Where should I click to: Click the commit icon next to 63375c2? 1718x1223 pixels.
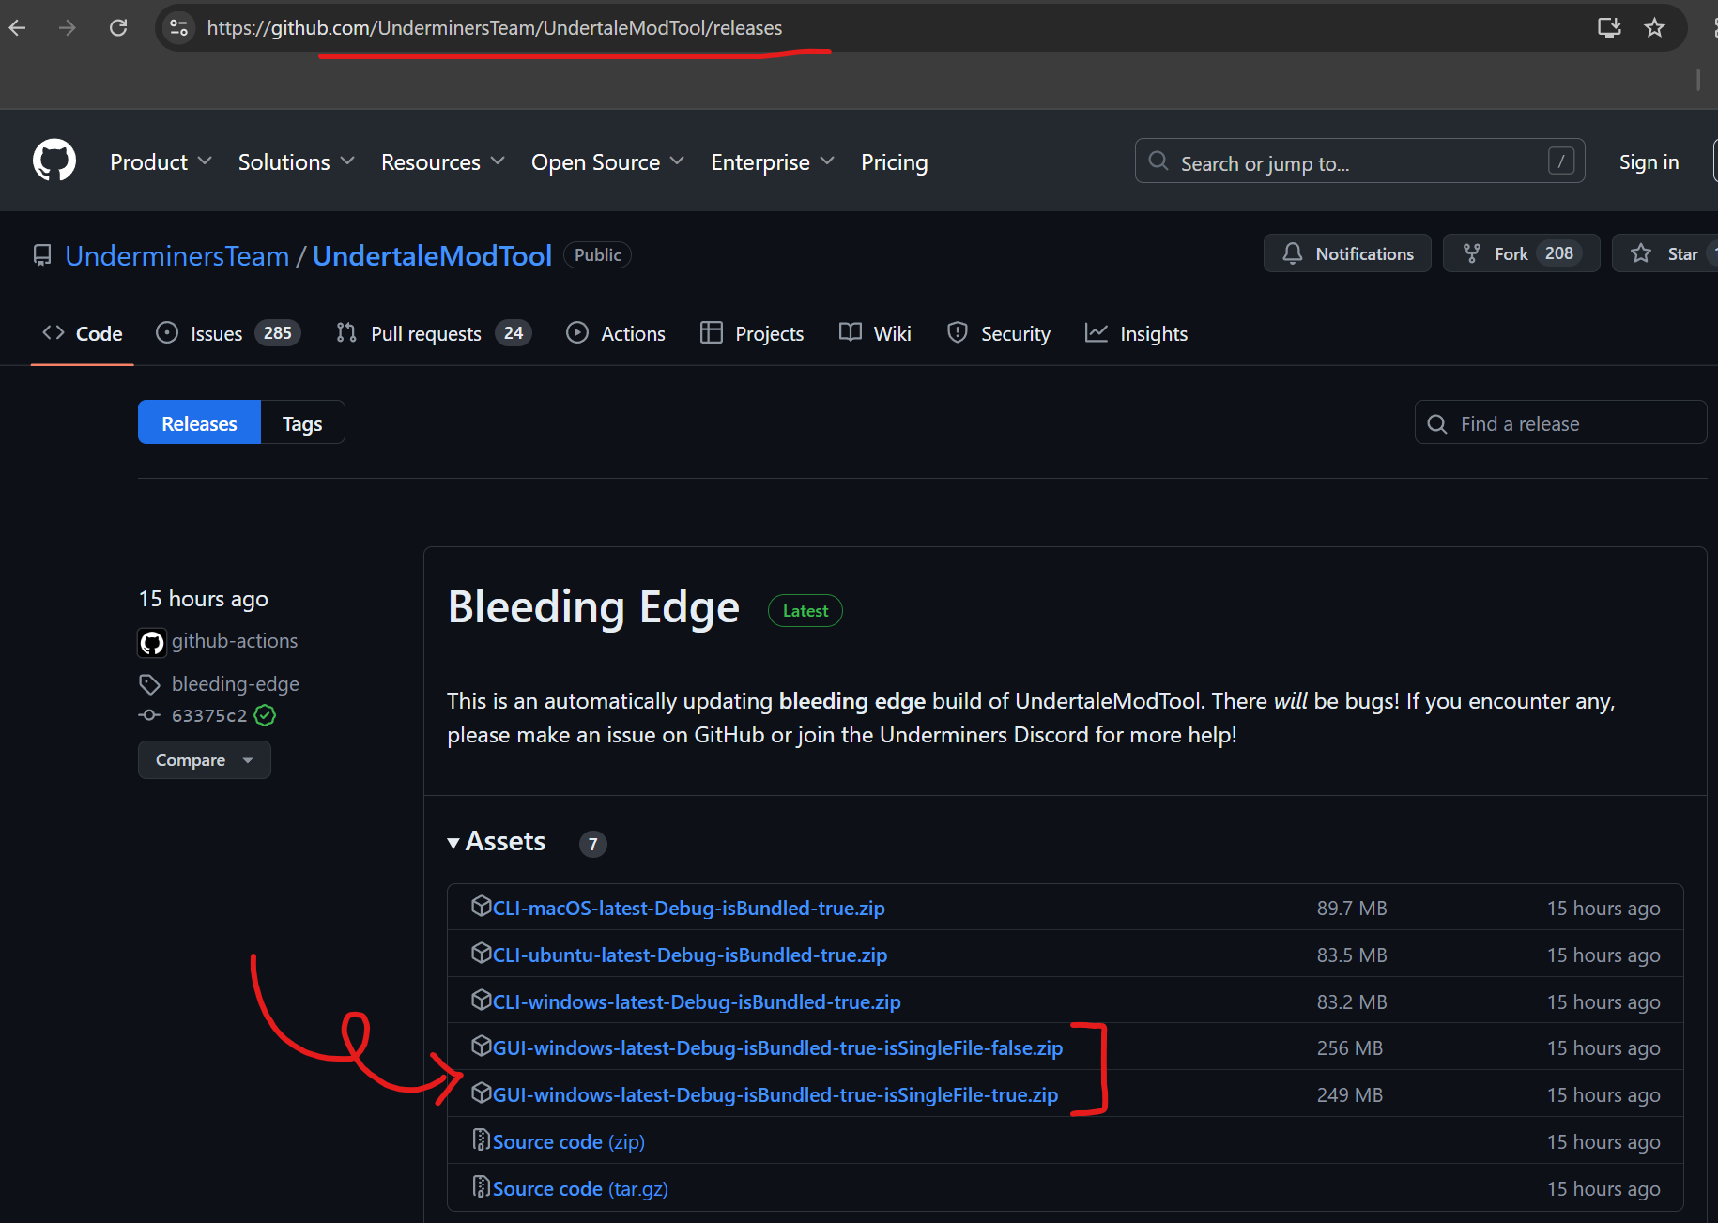tap(149, 715)
